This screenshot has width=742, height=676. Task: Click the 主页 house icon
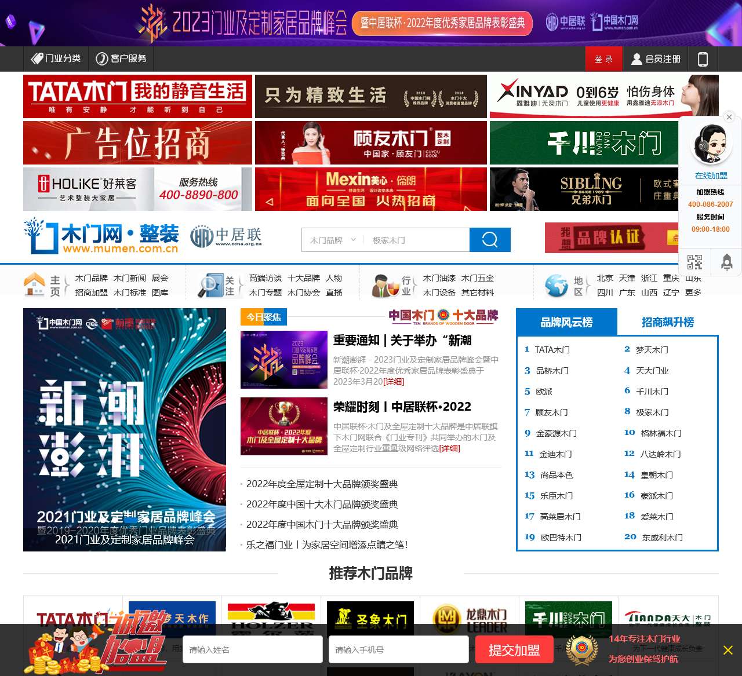(34, 284)
